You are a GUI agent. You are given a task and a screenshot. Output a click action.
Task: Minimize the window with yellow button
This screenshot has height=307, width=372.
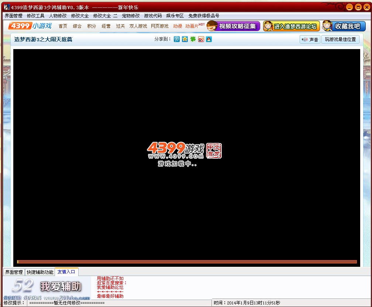(x=349, y=7)
